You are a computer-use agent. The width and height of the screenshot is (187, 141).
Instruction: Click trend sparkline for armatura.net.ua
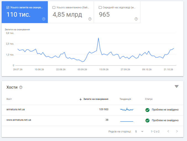pos(127,109)
